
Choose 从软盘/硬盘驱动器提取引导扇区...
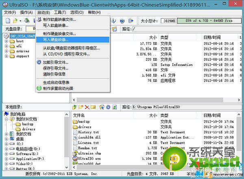click(x=73, y=48)
